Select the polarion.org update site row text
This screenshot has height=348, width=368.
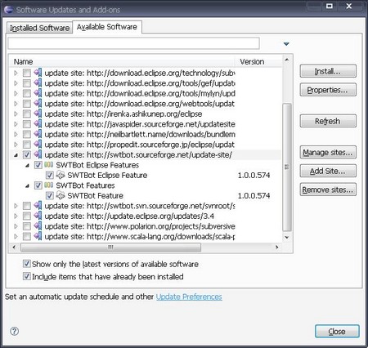[140, 226]
